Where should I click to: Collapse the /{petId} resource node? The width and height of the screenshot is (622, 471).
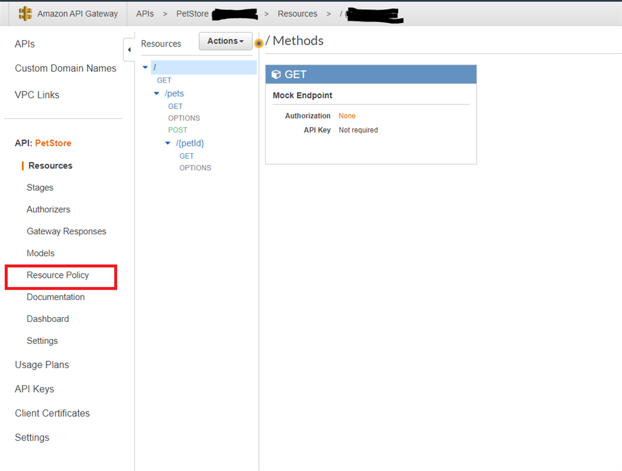pyautogui.click(x=168, y=143)
